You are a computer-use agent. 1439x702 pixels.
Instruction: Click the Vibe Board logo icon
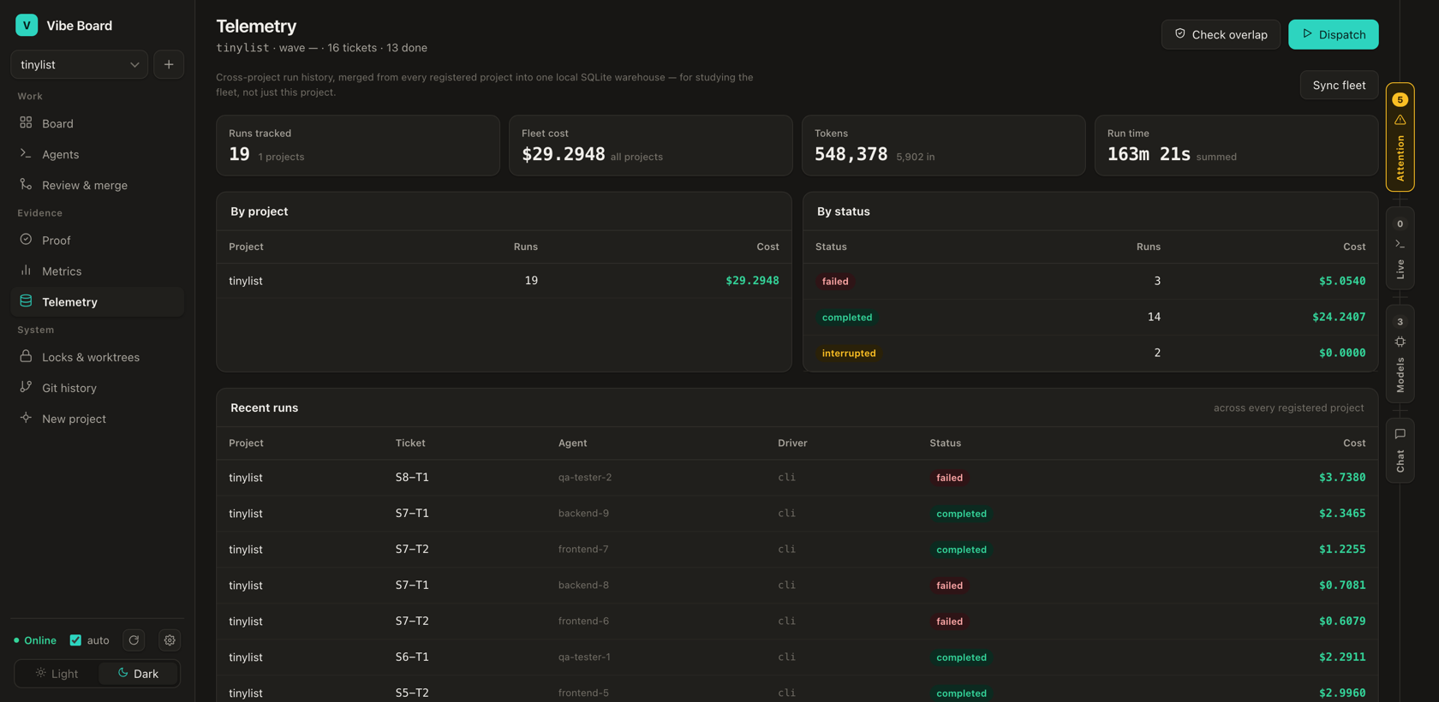pyautogui.click(x=27, y=25)
